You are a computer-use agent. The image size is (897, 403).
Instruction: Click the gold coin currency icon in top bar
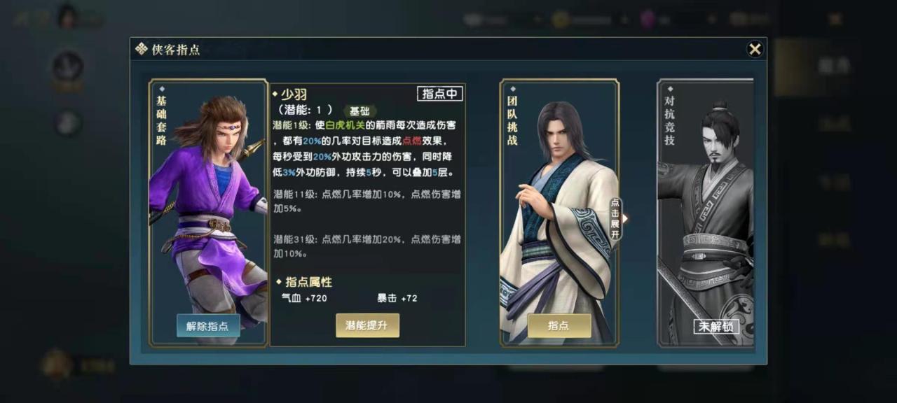coord(560,20)
